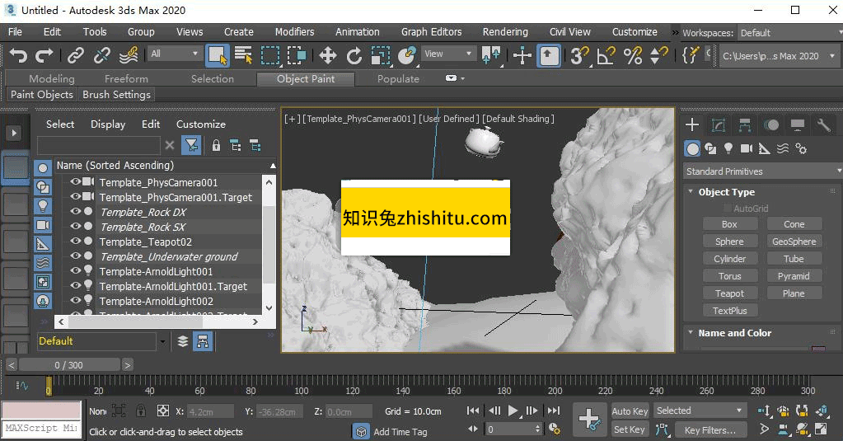The height and width of the screenshot is (441, 843).
Task: Open the Selected key filter dropdown
Action: coord(700,411)
